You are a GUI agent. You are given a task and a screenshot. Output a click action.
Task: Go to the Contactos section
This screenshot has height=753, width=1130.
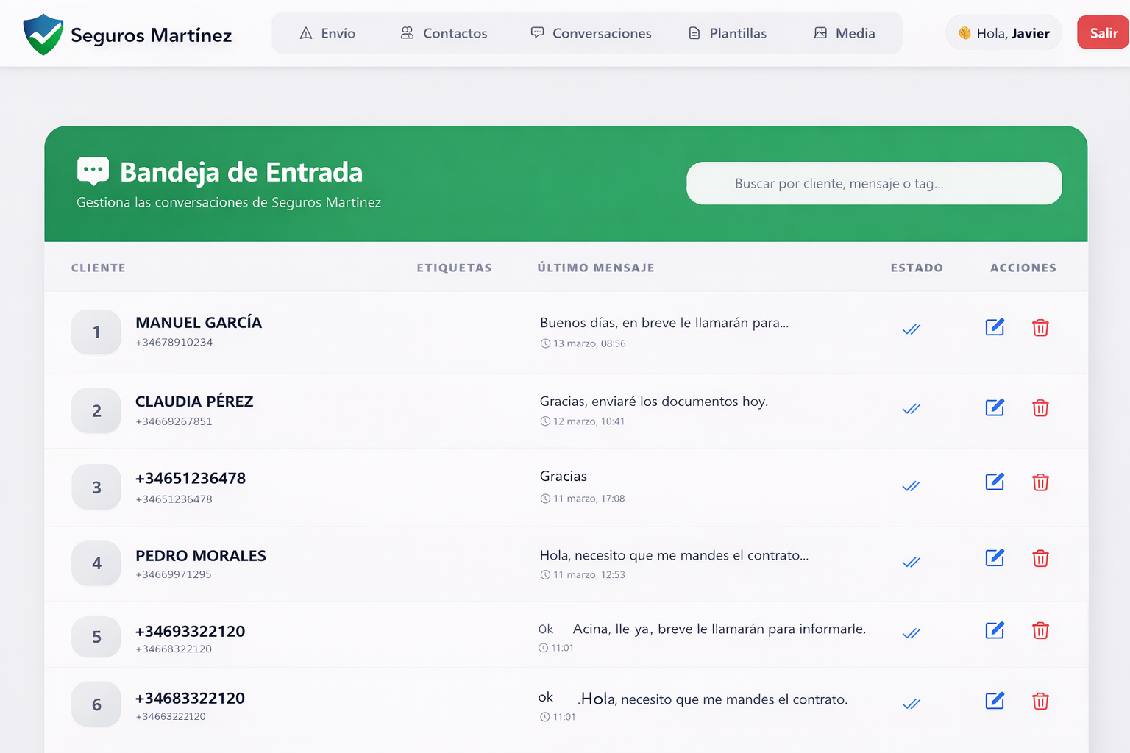[444, 33]
